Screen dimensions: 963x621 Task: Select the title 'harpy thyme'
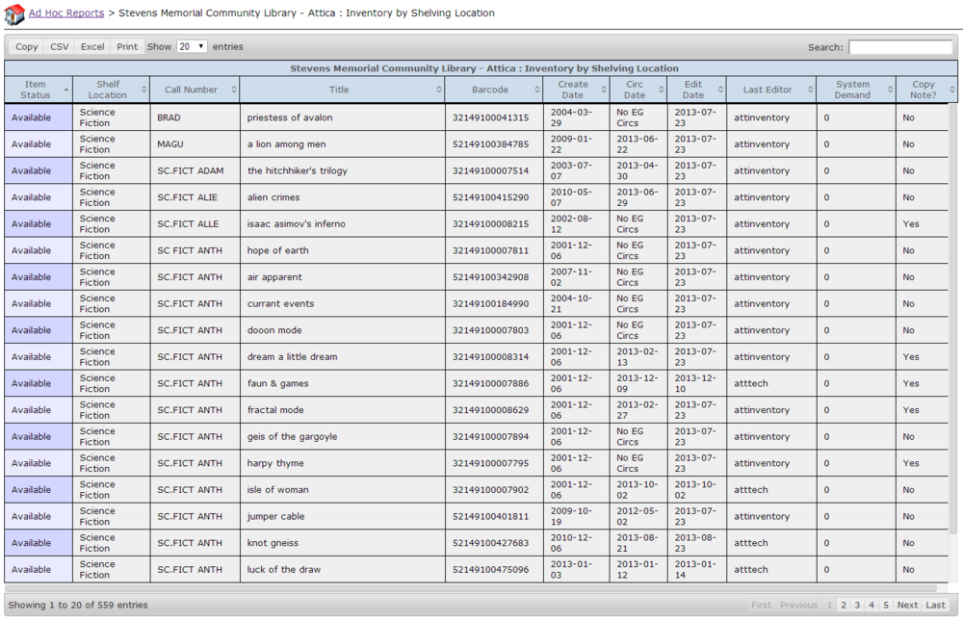point(275,463)
